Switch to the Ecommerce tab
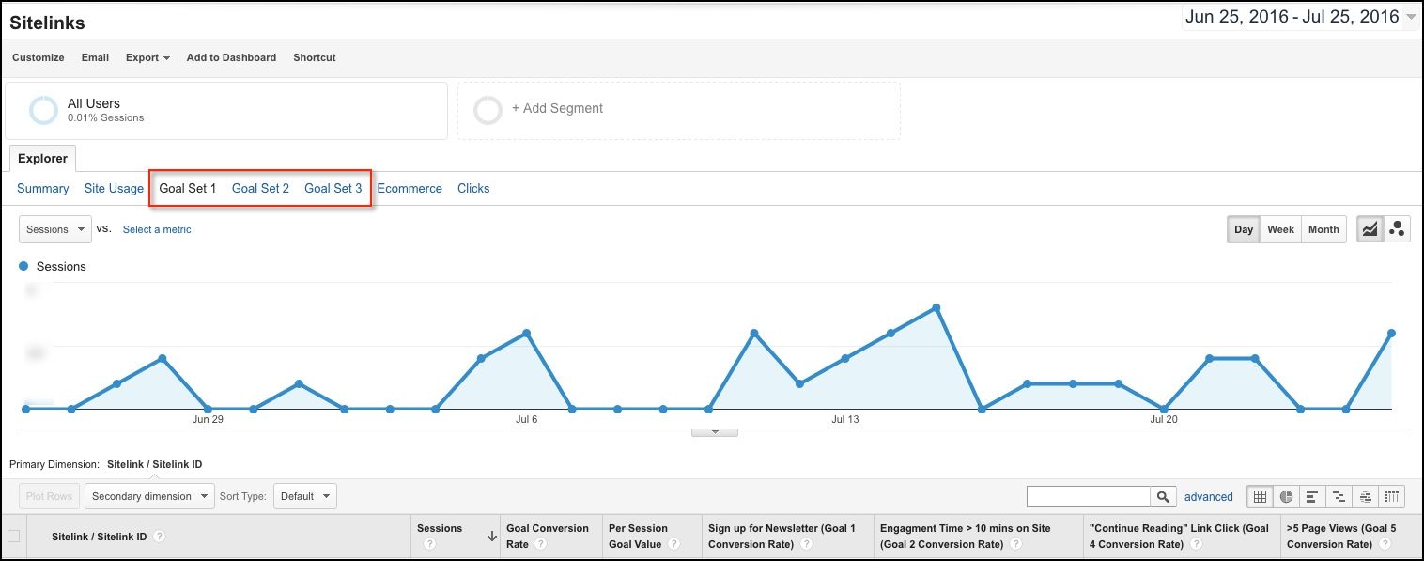Image resolution: width=1424 pixels, height=561 pixels. (x=410, y=188)
